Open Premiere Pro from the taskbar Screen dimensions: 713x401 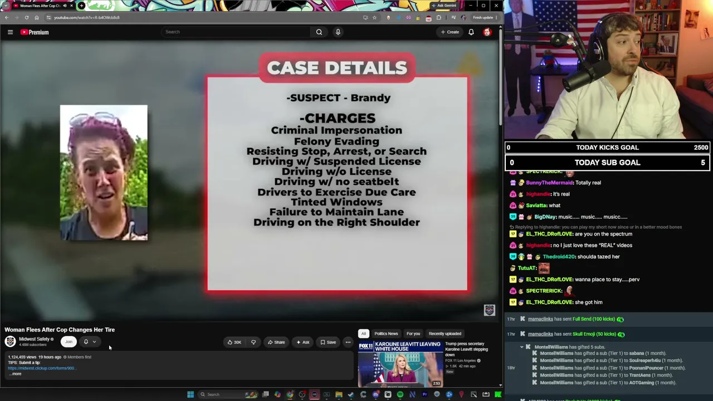424,394
